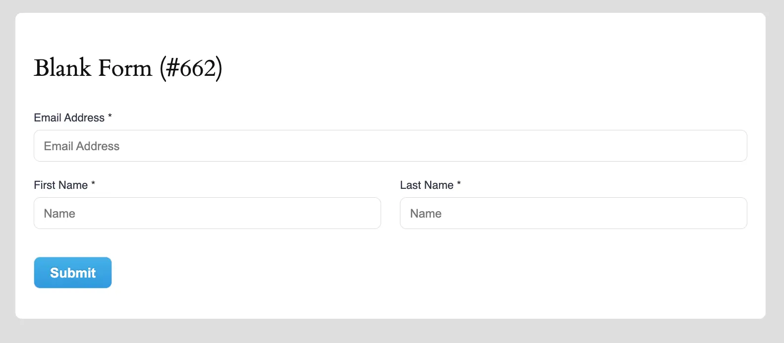Click the word "Blank" in the heading
This screenshot has height=343, width=784.
point(62,68)
